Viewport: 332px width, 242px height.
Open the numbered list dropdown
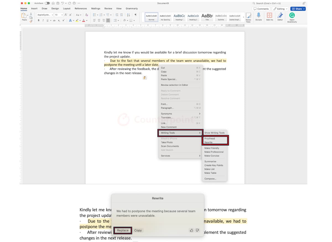104,15
